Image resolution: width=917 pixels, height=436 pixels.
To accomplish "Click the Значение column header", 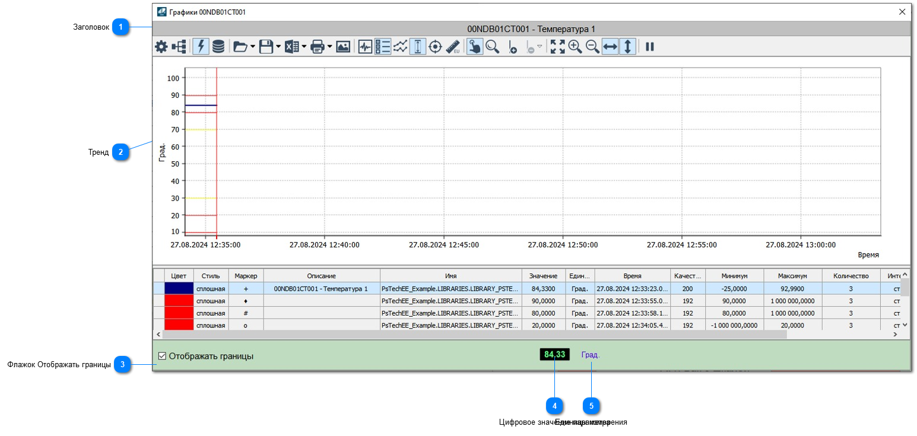I will [544, 276].
